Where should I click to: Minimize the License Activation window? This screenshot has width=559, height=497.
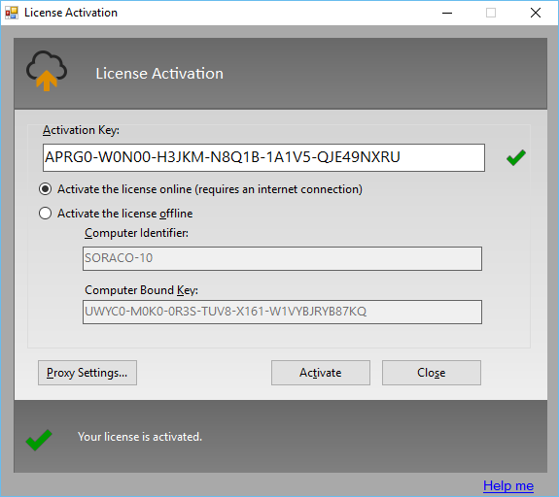coord(447,13)
